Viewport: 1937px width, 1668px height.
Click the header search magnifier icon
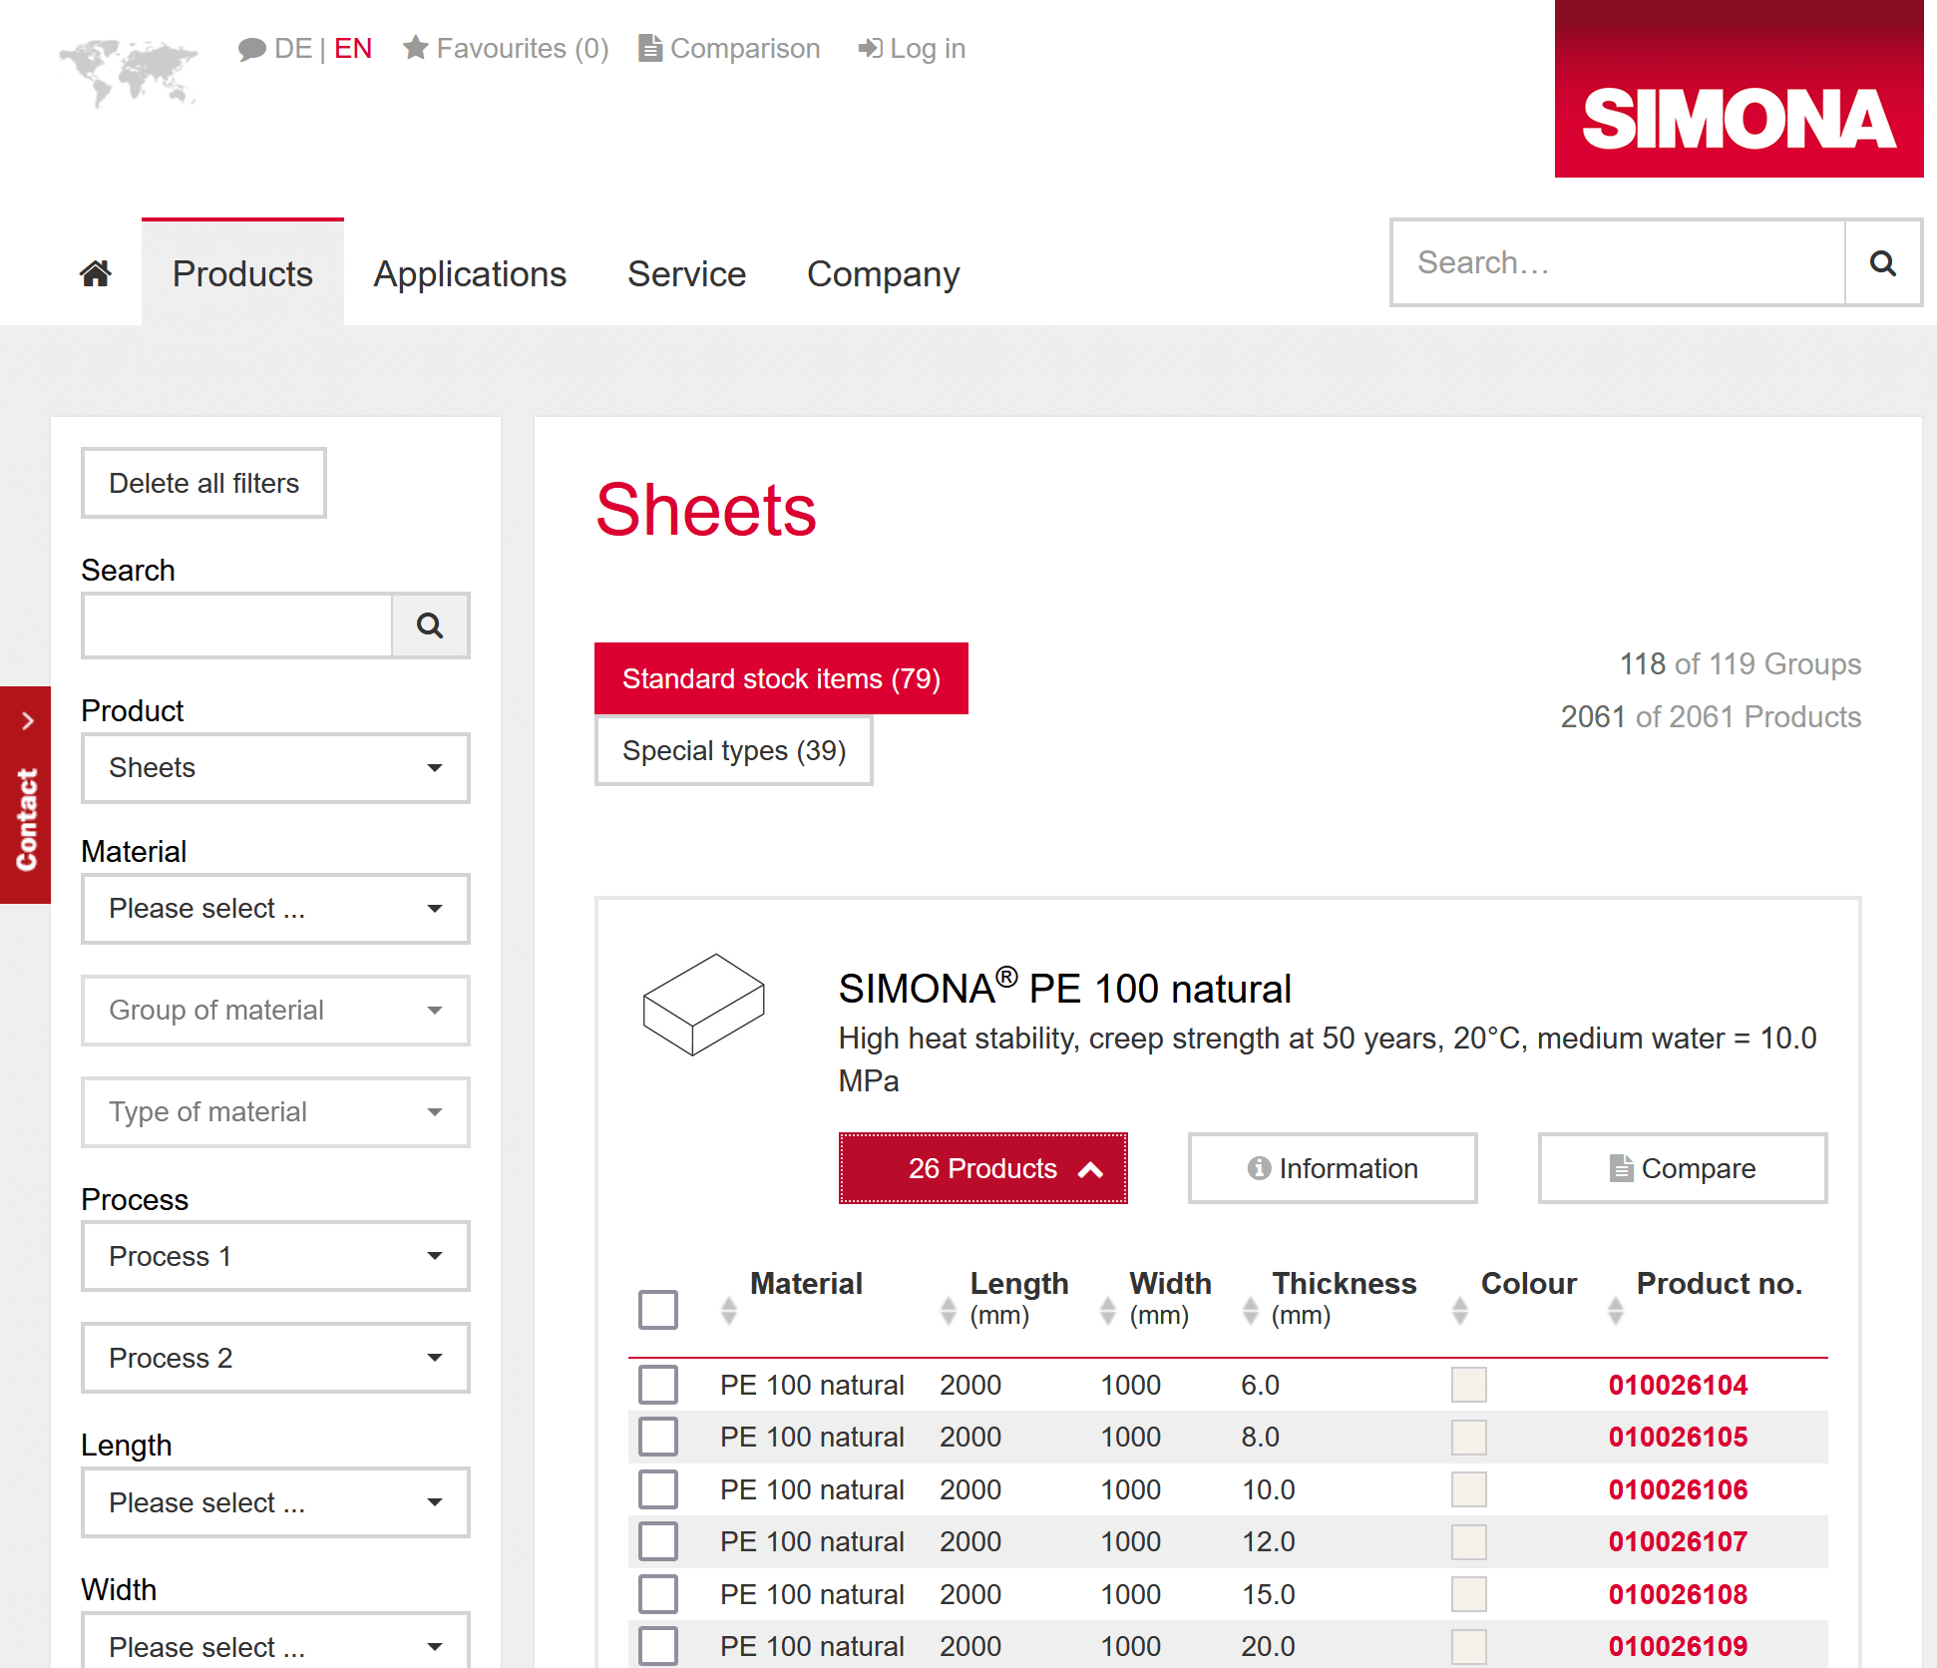click(x=1882, y=263)
